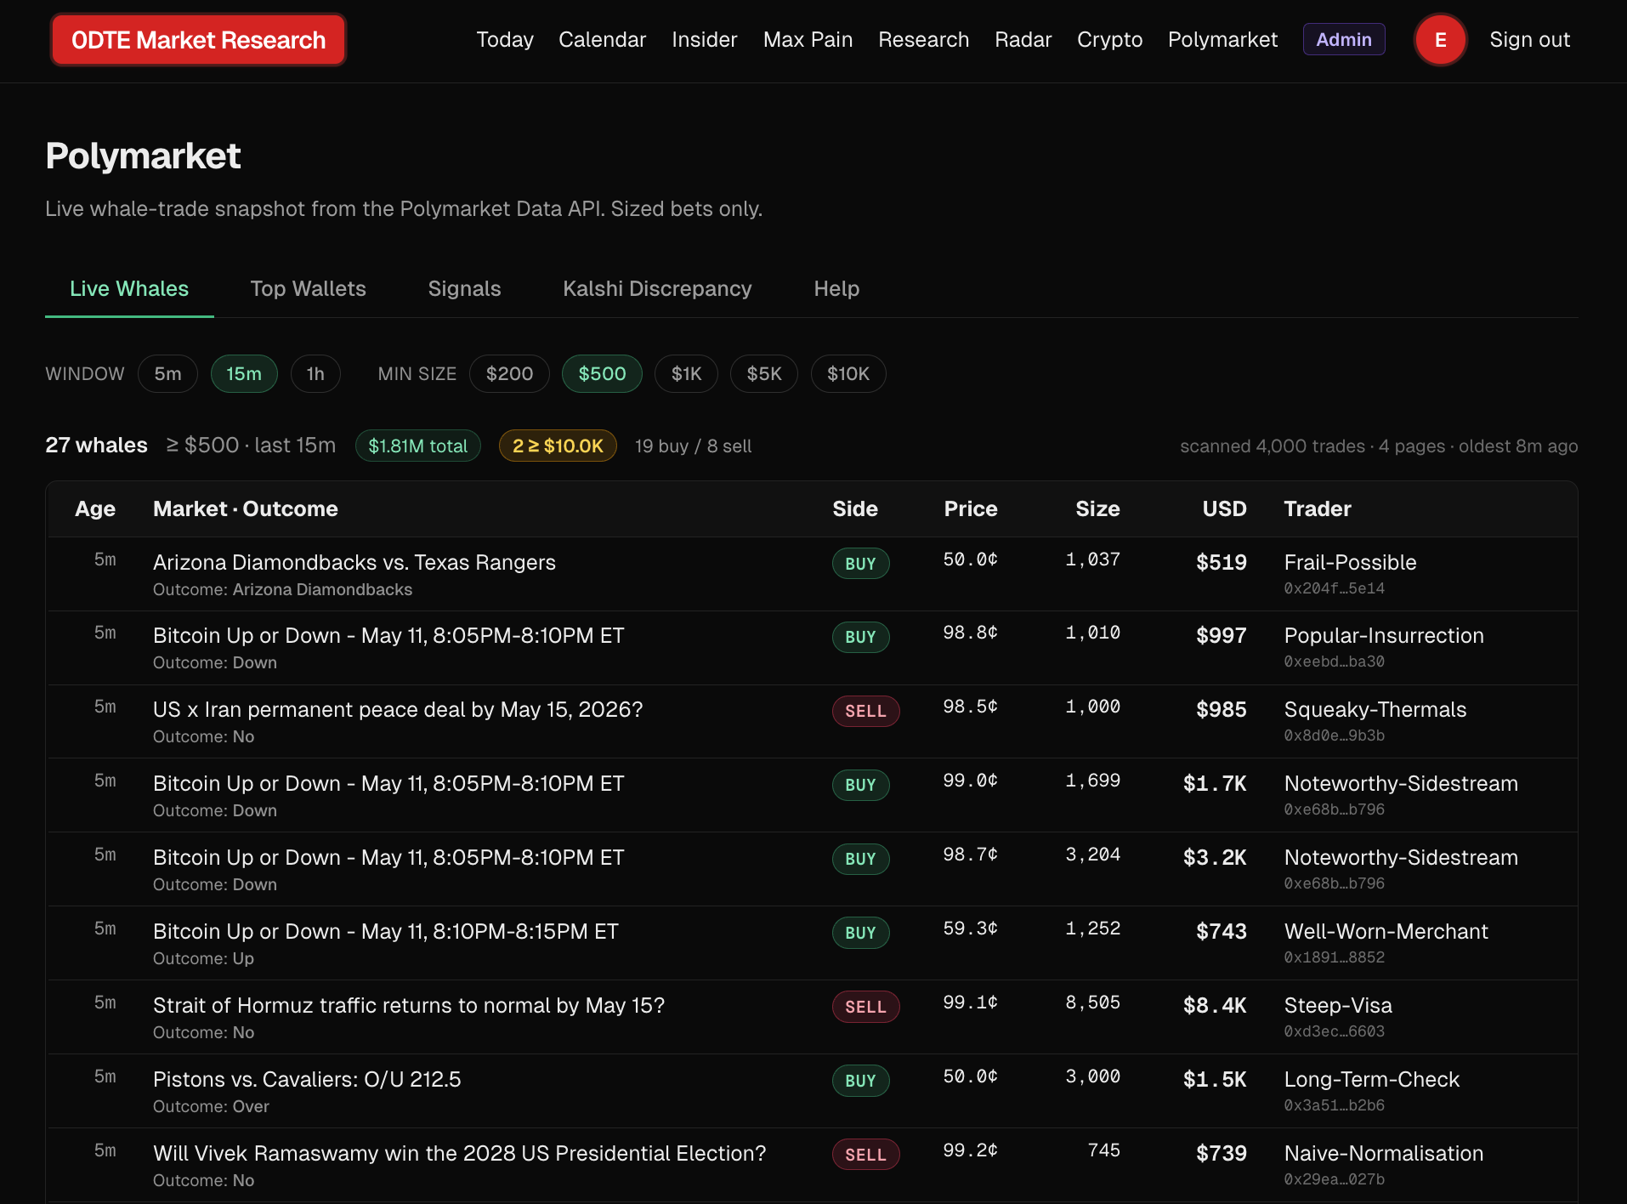
Task: Open Strait of Hormuz traffic market
Action: coord(409,1005)
